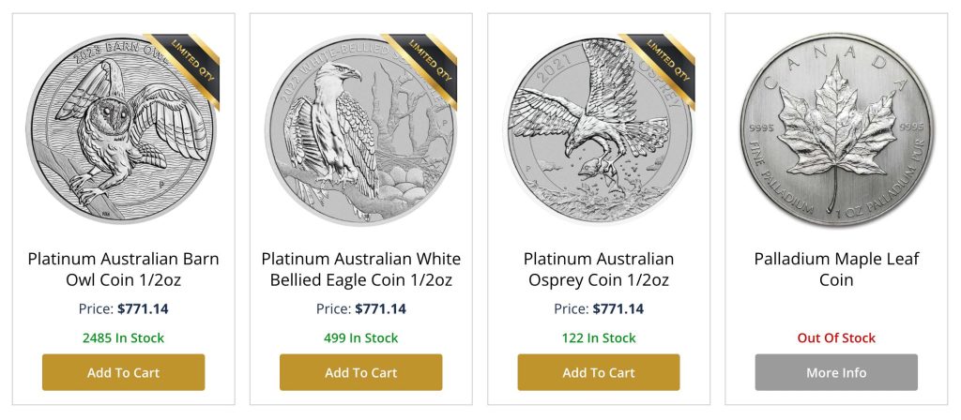Click the Out Of Stock label
The width and height of the screenshot is (961, 420).
point(836,337)
